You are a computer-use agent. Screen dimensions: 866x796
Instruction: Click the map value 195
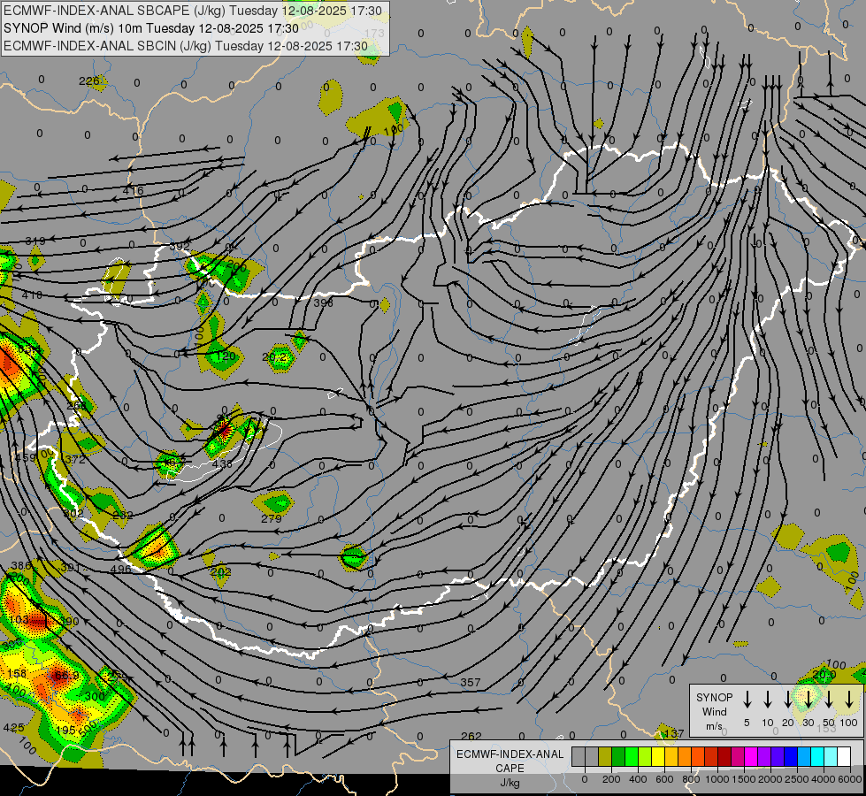click(65, 731)
